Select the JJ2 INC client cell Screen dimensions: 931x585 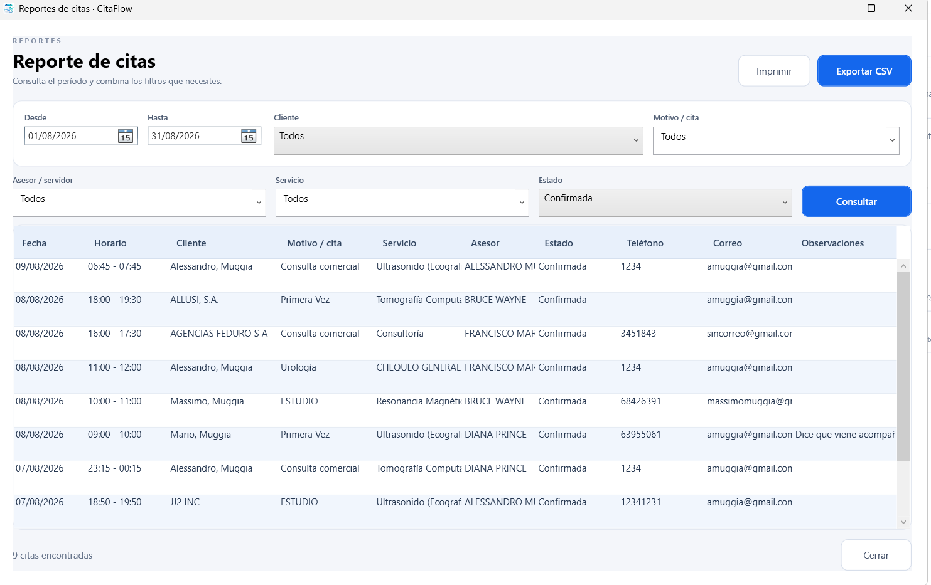click(185, 502)
